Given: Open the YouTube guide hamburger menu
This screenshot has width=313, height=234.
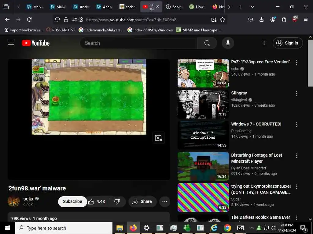Looking at the screenshot, I should [x=11, y=43].
